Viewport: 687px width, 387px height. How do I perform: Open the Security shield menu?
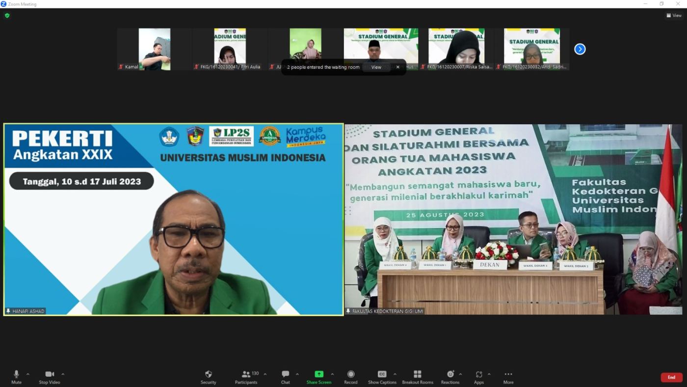tap(208, 377)
